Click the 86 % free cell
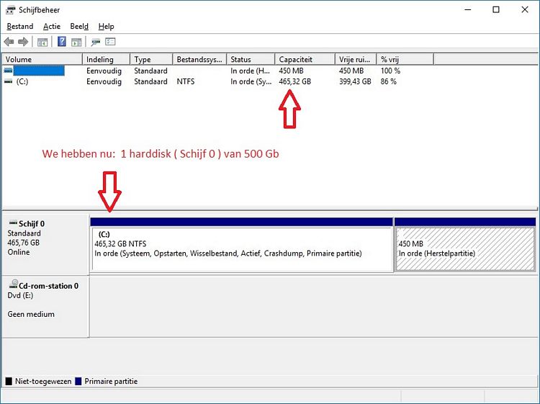540x404 pixels. tap(389, 81)
